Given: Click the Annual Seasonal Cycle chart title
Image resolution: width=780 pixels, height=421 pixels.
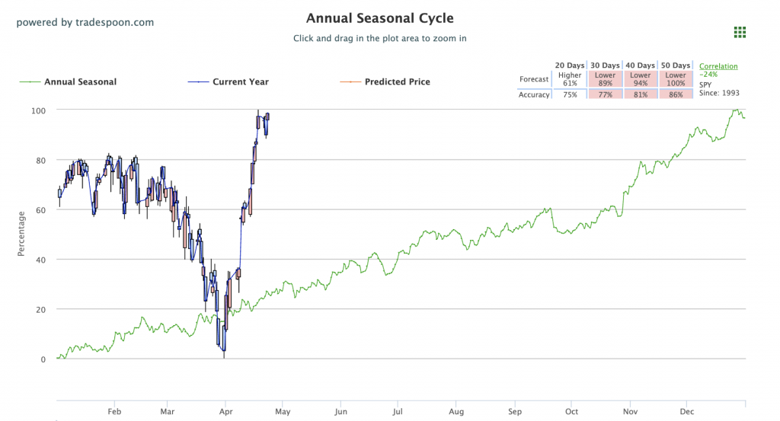Looking at the screenshot, I should point(379,18).
